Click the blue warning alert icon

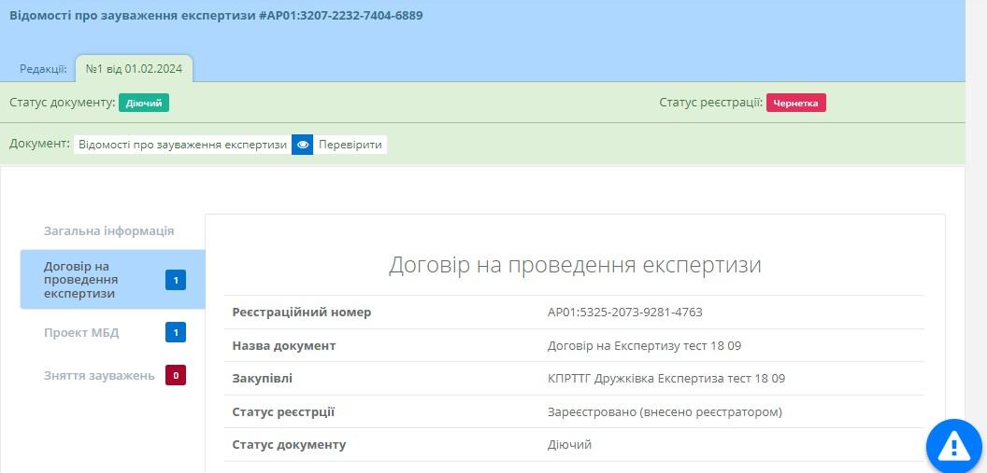click(x=954, y=447)
